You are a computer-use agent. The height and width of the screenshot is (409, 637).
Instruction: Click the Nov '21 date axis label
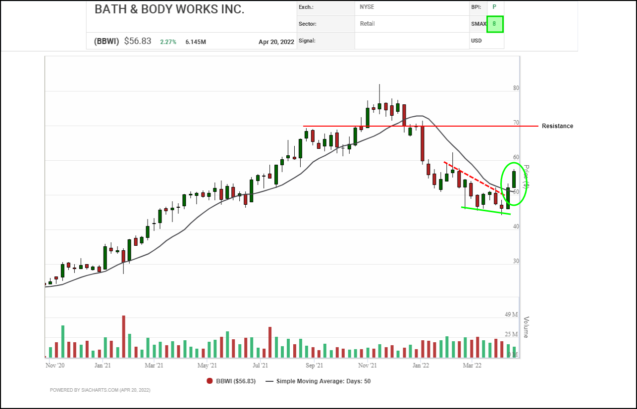[x=367, y=365]
